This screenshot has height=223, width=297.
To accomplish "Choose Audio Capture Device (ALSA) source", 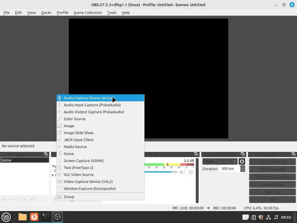I will tap(100, 98).
